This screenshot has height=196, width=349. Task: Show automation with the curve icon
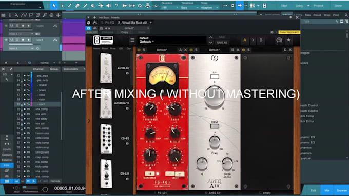[x=24, y=15]
